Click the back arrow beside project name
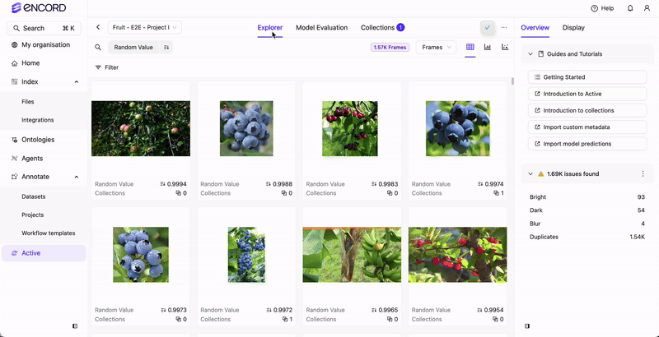 click(98, 27)
